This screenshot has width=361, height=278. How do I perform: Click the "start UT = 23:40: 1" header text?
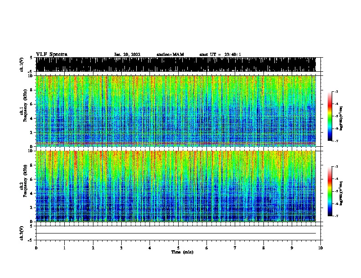[220, 55]
